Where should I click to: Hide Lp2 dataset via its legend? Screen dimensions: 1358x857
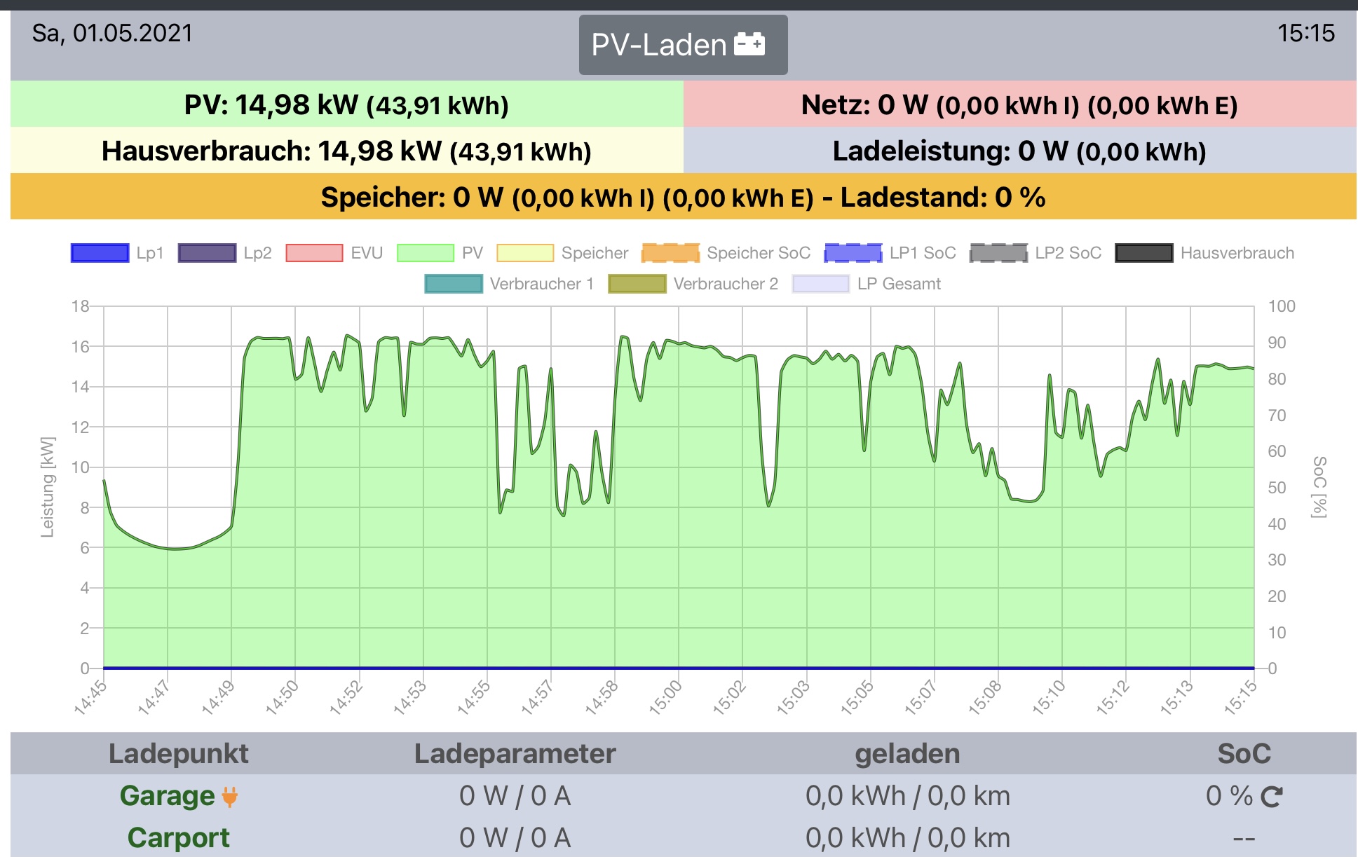(207, 253)
